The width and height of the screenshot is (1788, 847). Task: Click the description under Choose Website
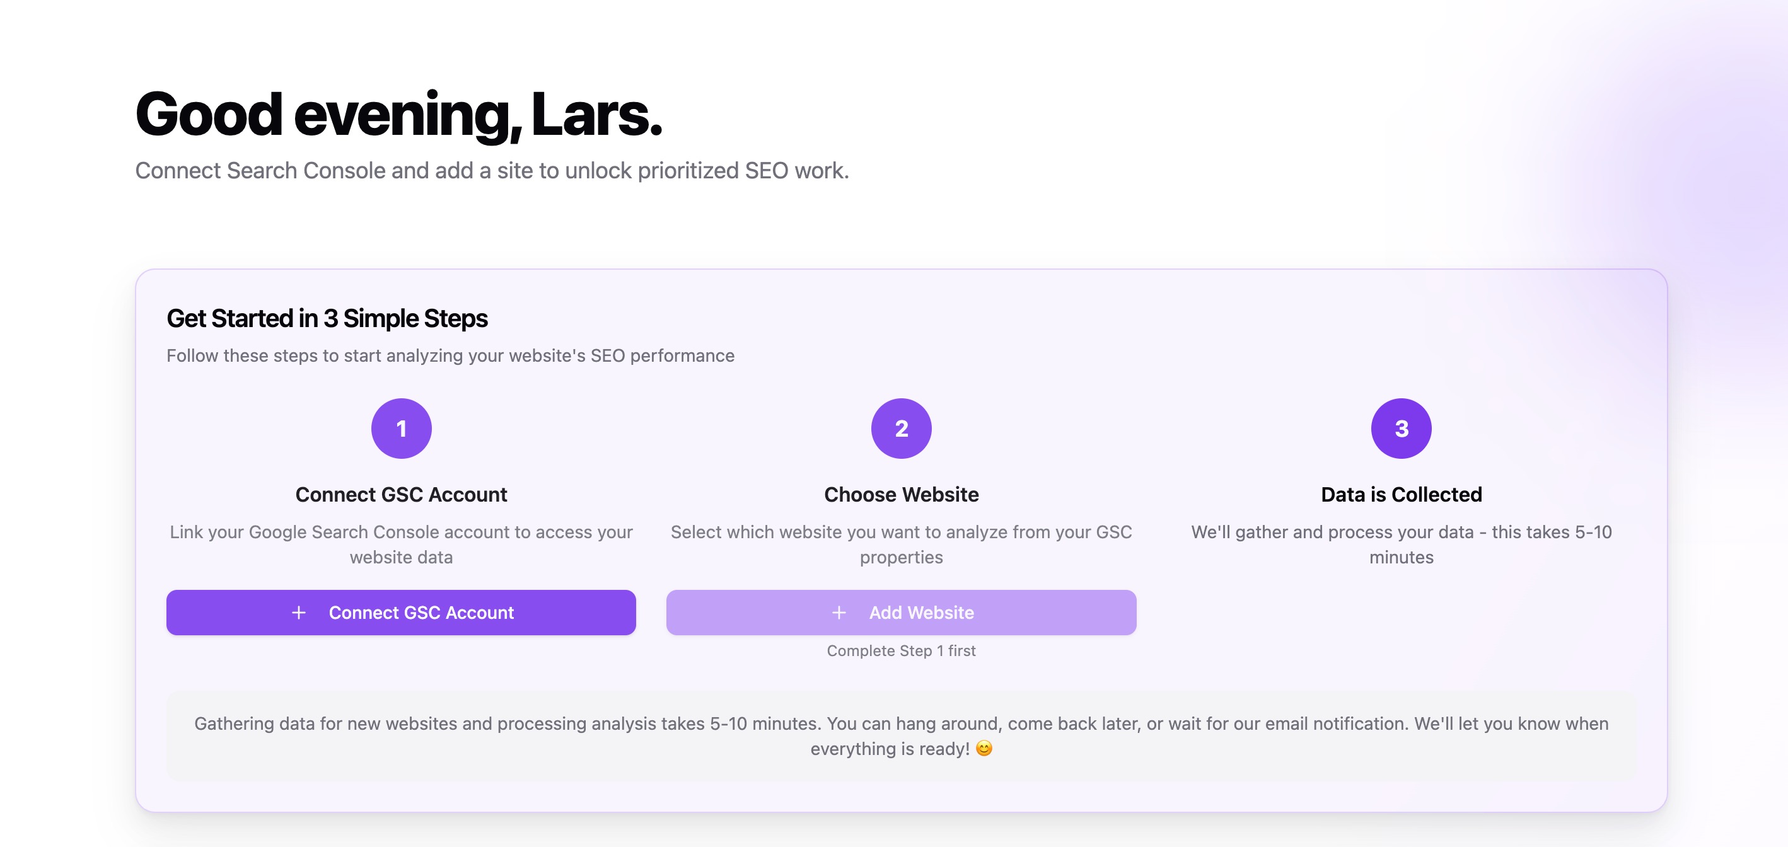click(901, 544)
